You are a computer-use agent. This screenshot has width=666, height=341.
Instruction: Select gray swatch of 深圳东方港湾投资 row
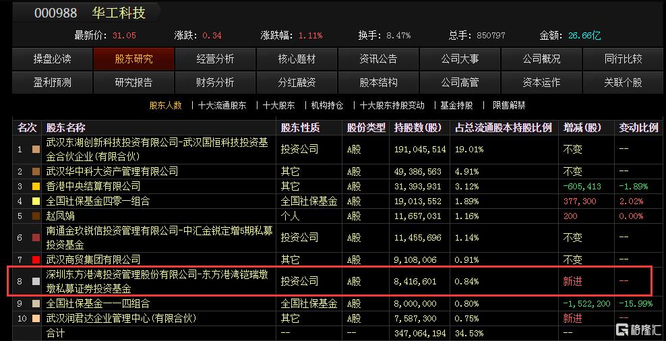(x=36, y=281)
